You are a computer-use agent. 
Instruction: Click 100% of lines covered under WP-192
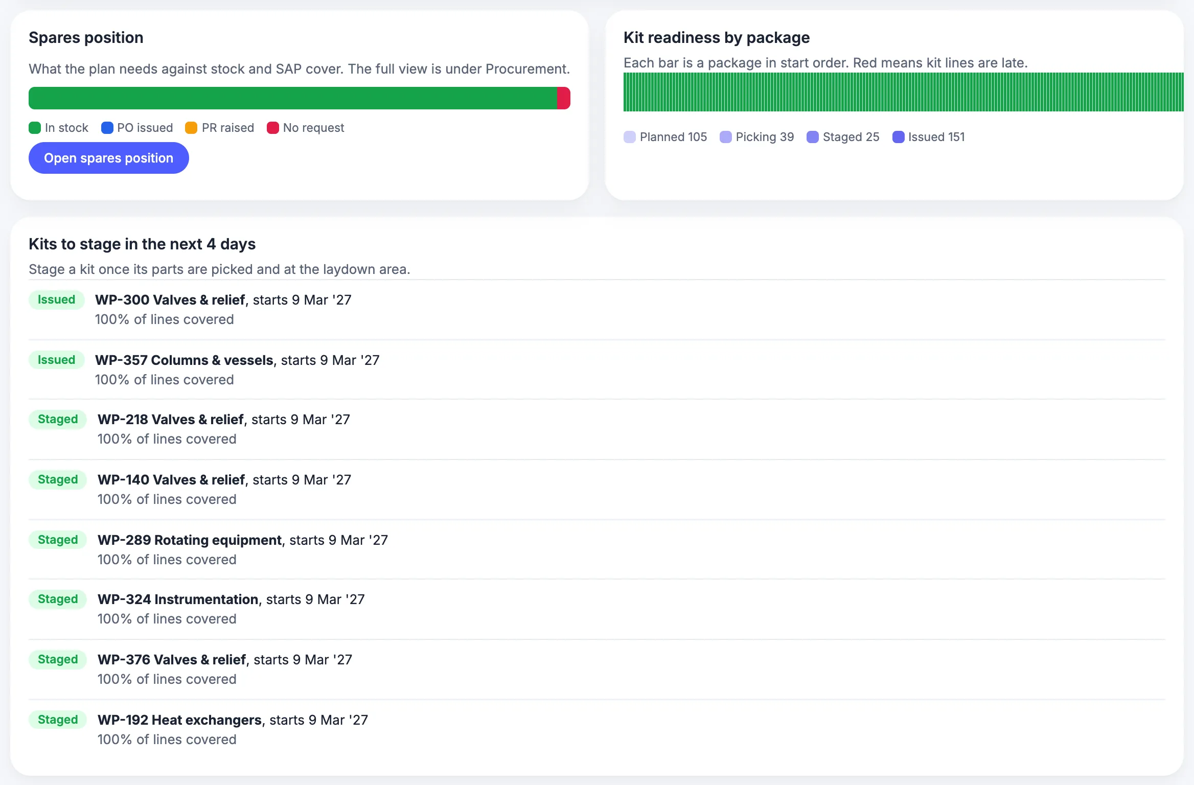167,740
